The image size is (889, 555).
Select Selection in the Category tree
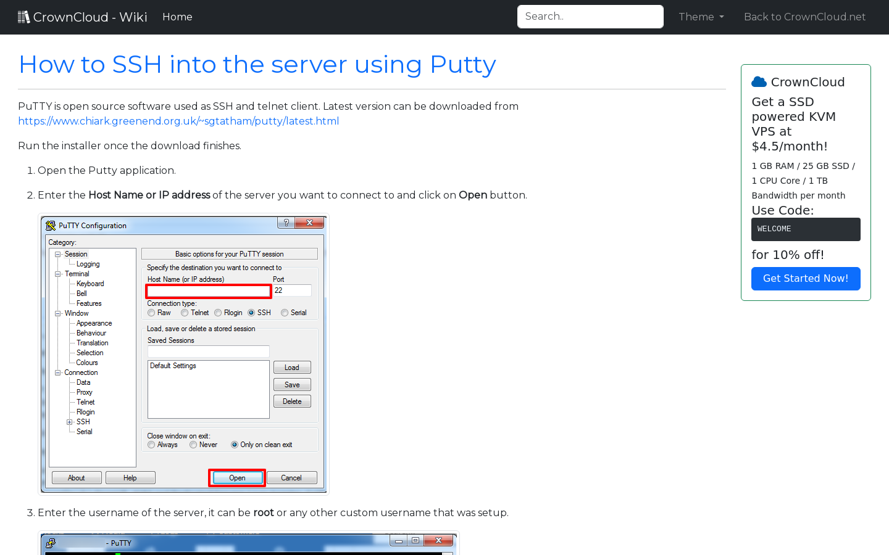(90, 353)
